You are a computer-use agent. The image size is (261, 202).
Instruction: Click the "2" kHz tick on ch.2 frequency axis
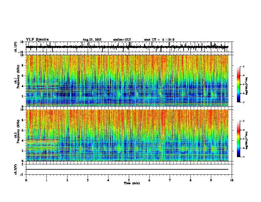click(23, 151)
